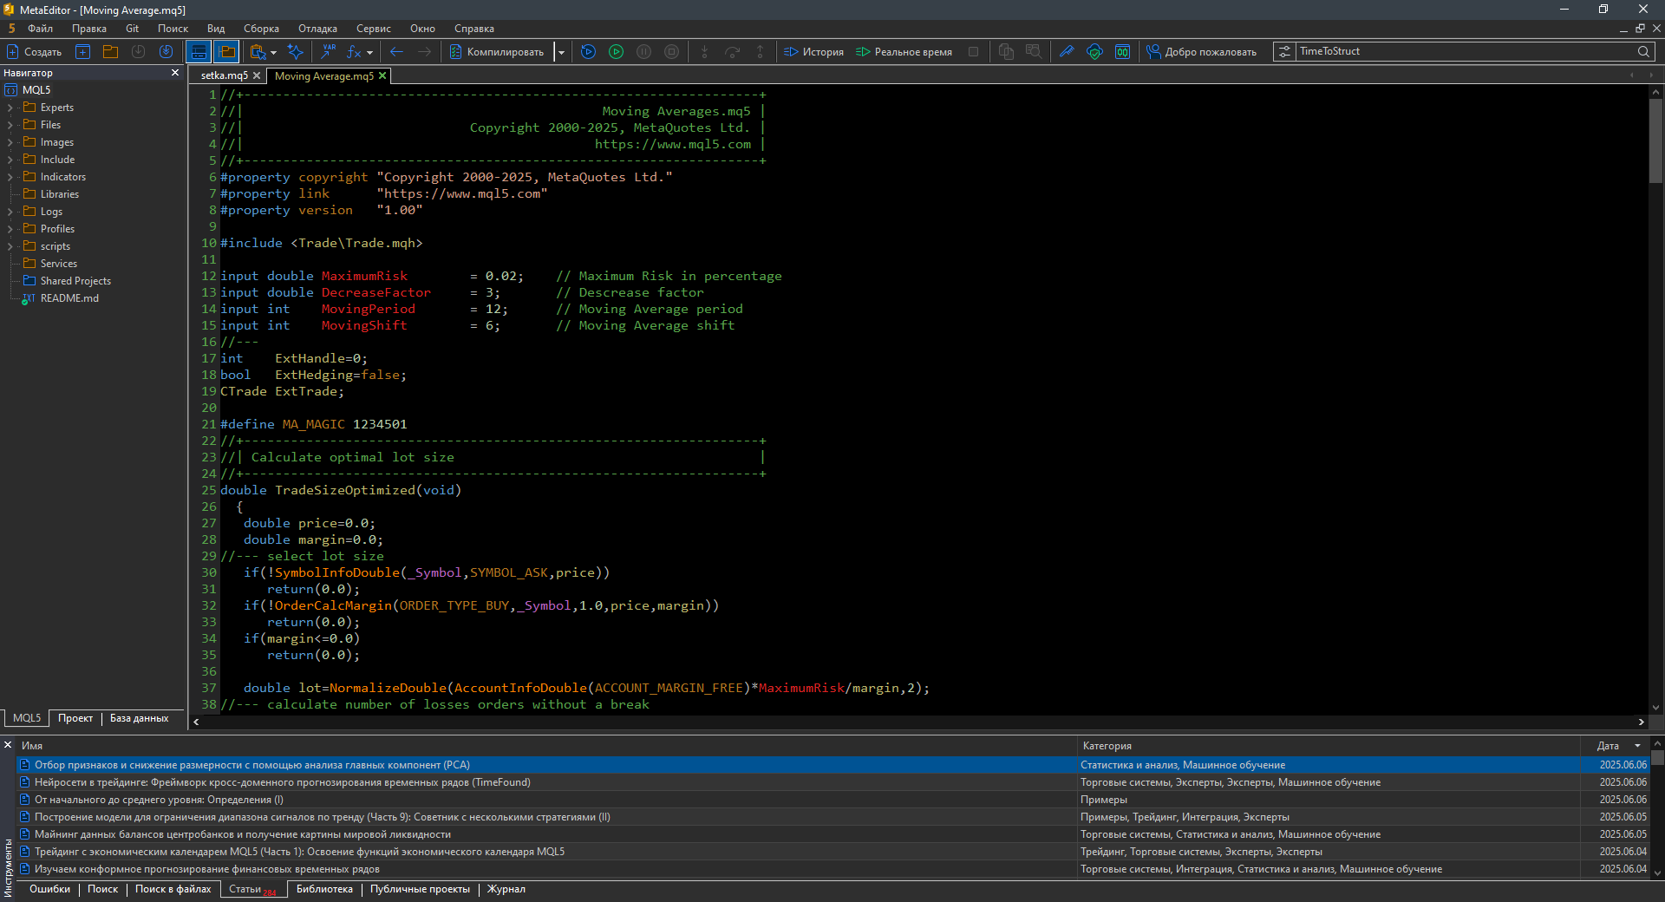Open the Отладка menu

point(317,29)
